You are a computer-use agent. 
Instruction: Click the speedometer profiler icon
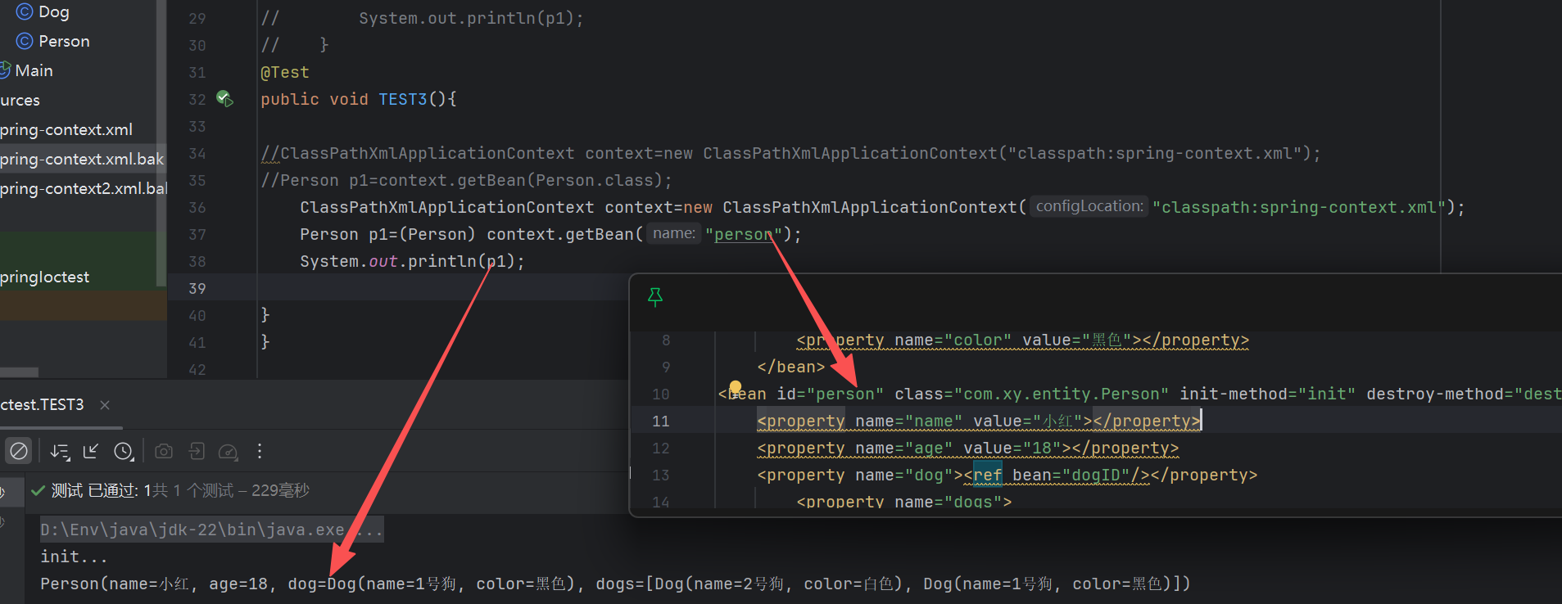(x=229, y=451)
